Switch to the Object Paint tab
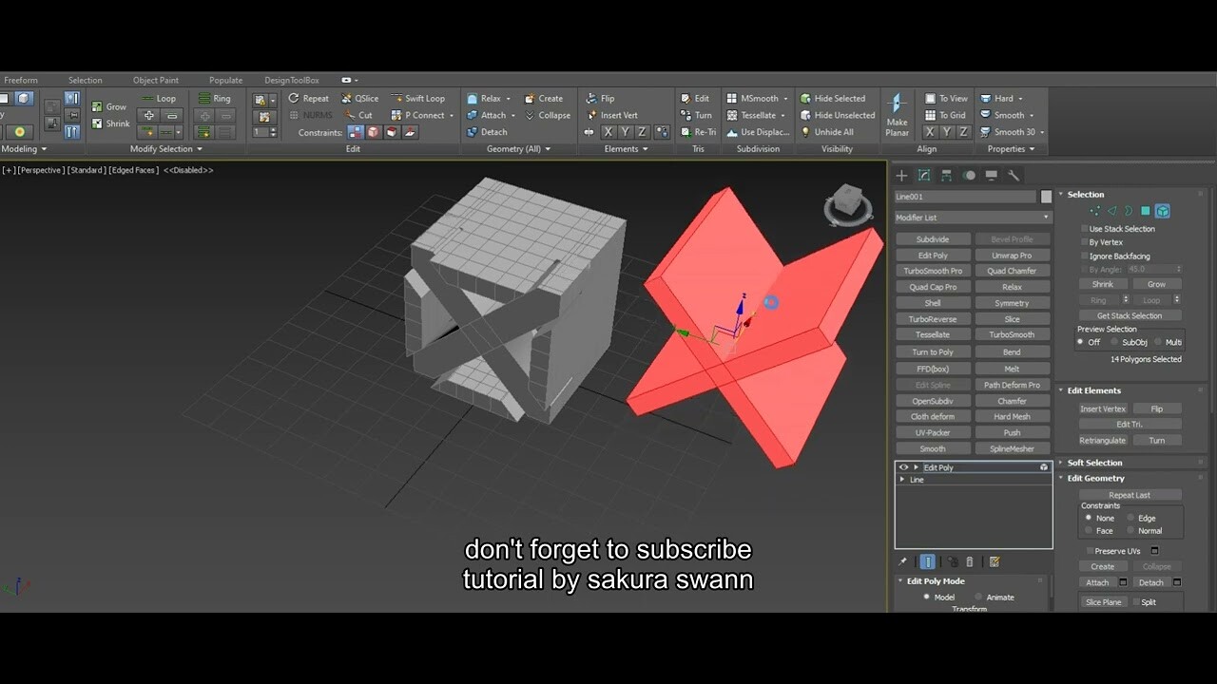1217x684 pixels. 156,81
